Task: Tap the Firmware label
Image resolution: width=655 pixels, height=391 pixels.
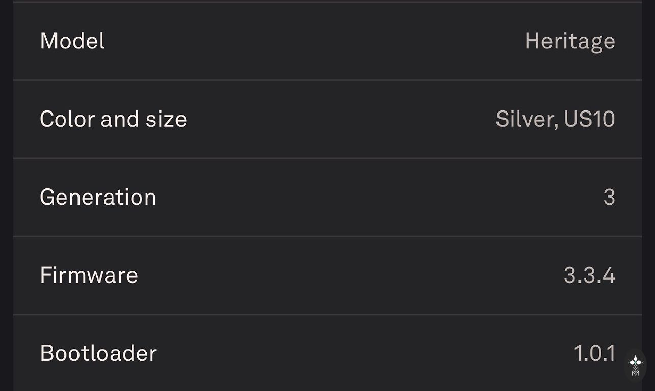Action: pyautogui.click(x=89, y=275)
